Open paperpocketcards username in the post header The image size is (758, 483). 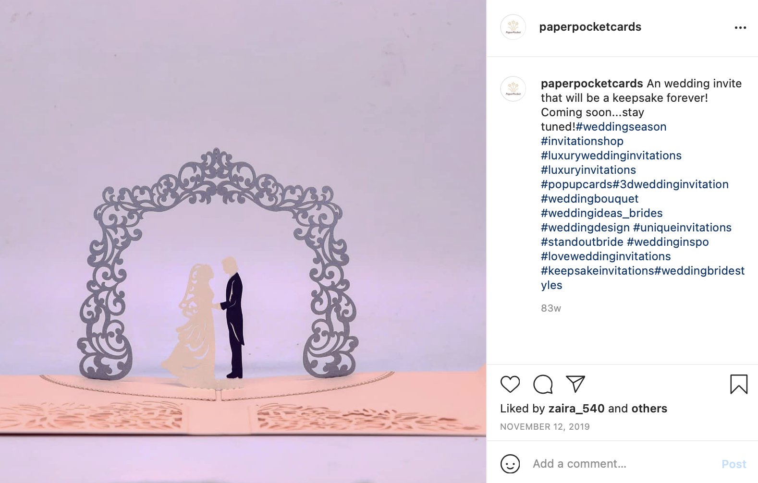[590, 27]
